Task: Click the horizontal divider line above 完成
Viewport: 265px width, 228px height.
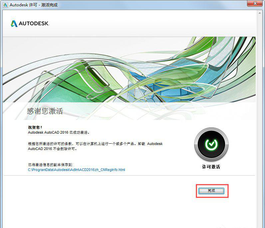Action: (129, 176)
